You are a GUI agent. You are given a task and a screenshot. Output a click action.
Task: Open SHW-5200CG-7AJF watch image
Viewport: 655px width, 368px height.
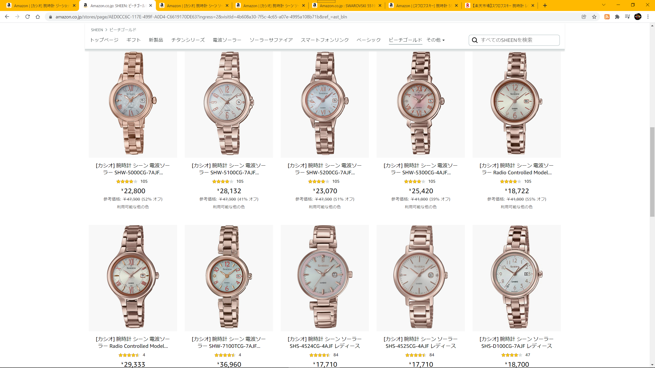[x=325, y=104]
